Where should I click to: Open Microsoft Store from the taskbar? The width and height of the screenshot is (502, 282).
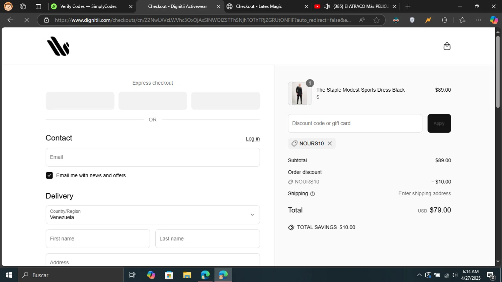click(x=169, y=275)
